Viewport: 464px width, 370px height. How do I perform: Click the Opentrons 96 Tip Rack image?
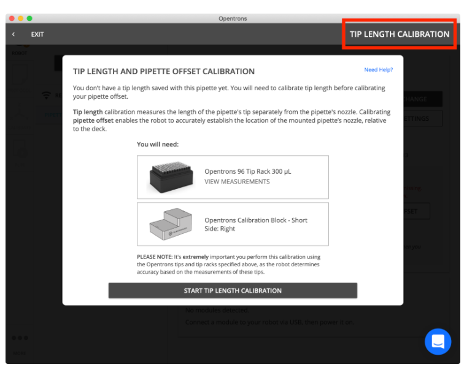[171, 177]
